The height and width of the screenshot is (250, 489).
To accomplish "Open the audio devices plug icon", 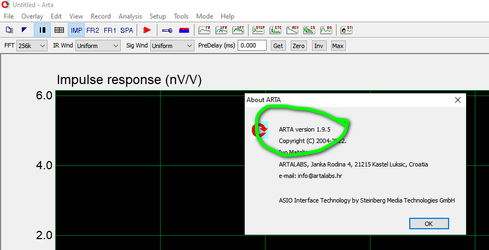I will click(x=167, y=30).
